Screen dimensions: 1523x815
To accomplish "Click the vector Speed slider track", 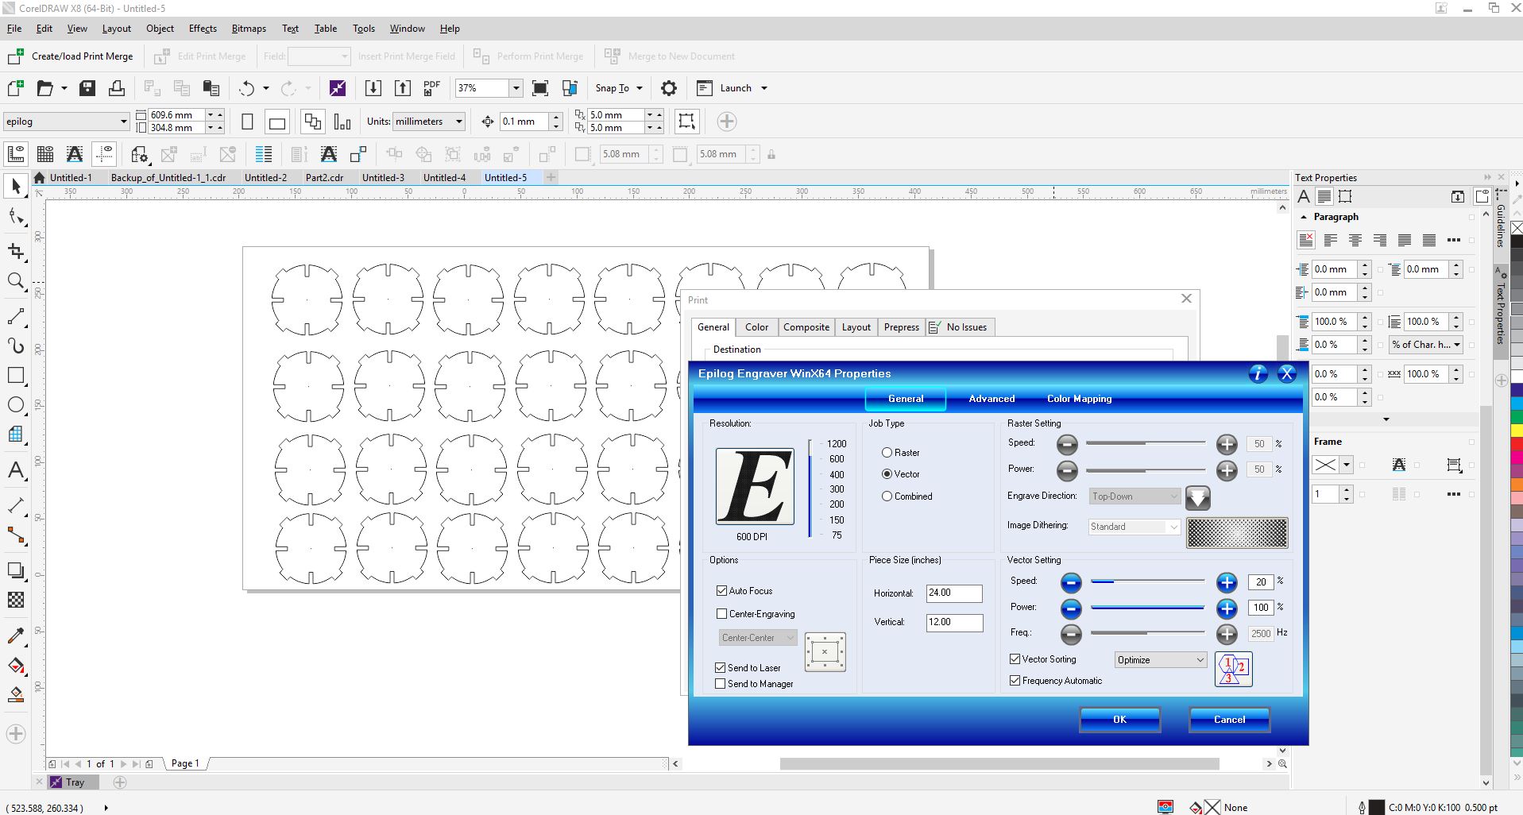I will pyautogui.click(x=1147, y=581).
